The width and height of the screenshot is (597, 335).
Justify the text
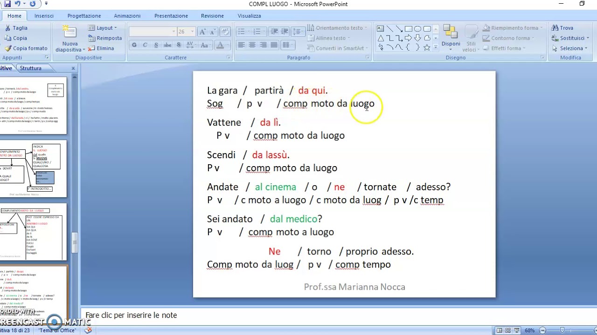(x=274, y=45)
